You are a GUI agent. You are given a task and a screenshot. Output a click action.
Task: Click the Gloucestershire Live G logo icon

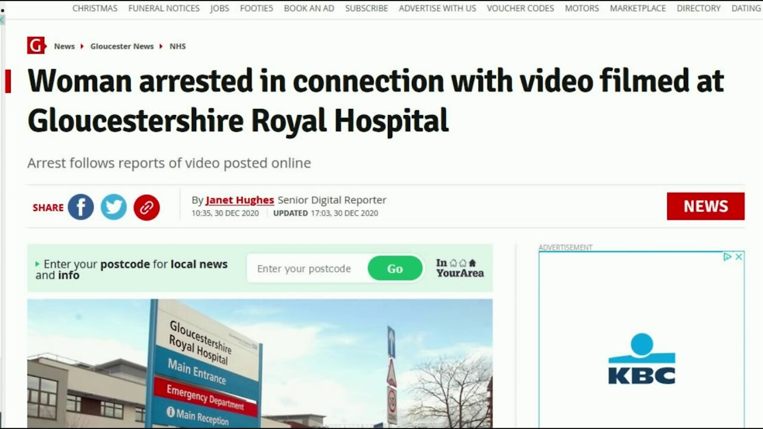[36, 45]
